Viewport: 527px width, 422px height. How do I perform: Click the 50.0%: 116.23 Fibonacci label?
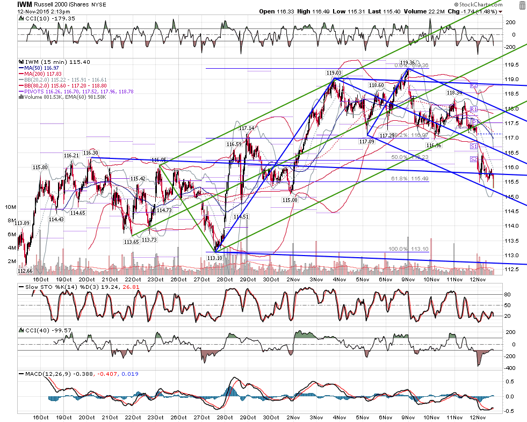[x=410, y=157]
